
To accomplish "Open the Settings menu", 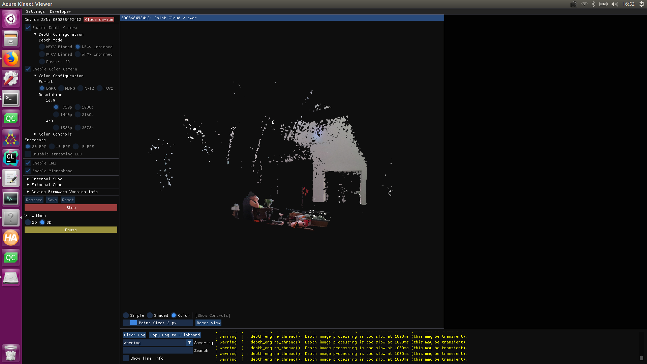I will [x=35, y=11].
